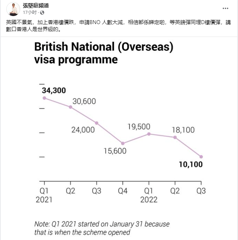This screenshot has width=238, height=240.
Task: Click the Q2 2021 data point dot
Action: coord(70,107)
